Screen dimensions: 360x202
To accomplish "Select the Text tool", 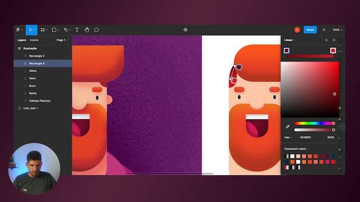I will pyautogui.click(x=77, y=30).
